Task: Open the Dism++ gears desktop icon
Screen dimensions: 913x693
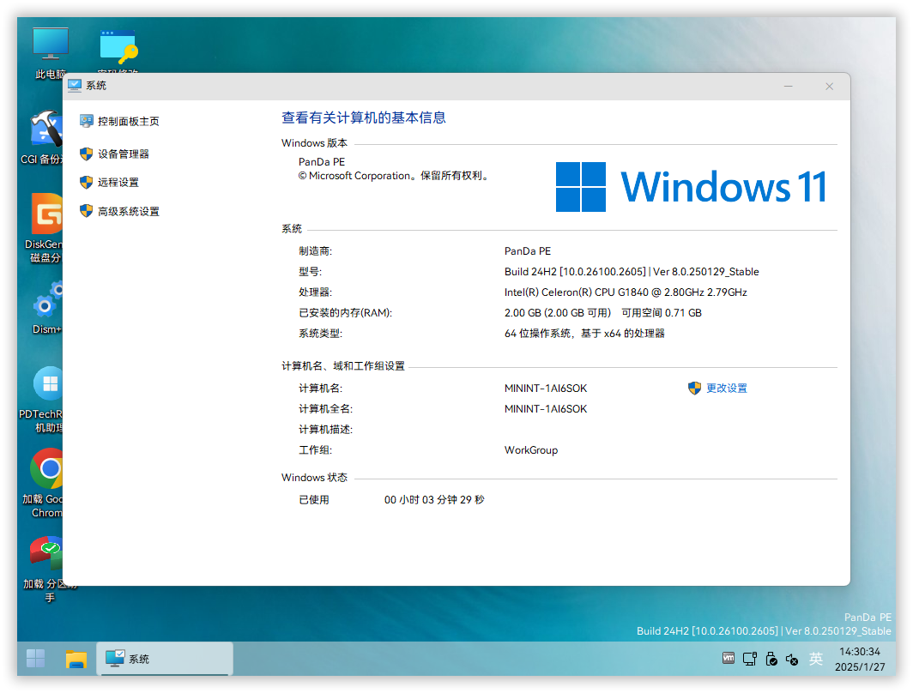Action: [x=48, y=298]
